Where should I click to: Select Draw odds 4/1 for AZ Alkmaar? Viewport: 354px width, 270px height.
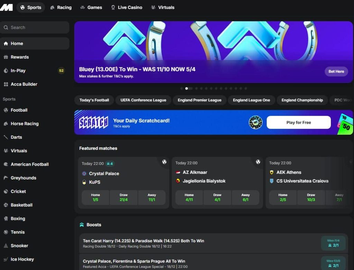point(217,197)
